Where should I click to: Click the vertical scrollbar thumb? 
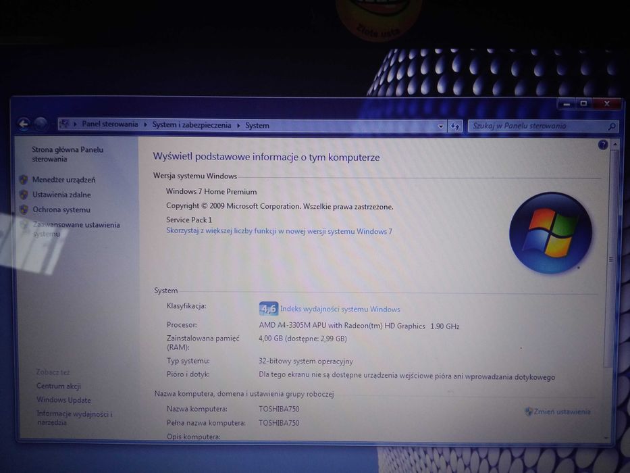(611, 259)
